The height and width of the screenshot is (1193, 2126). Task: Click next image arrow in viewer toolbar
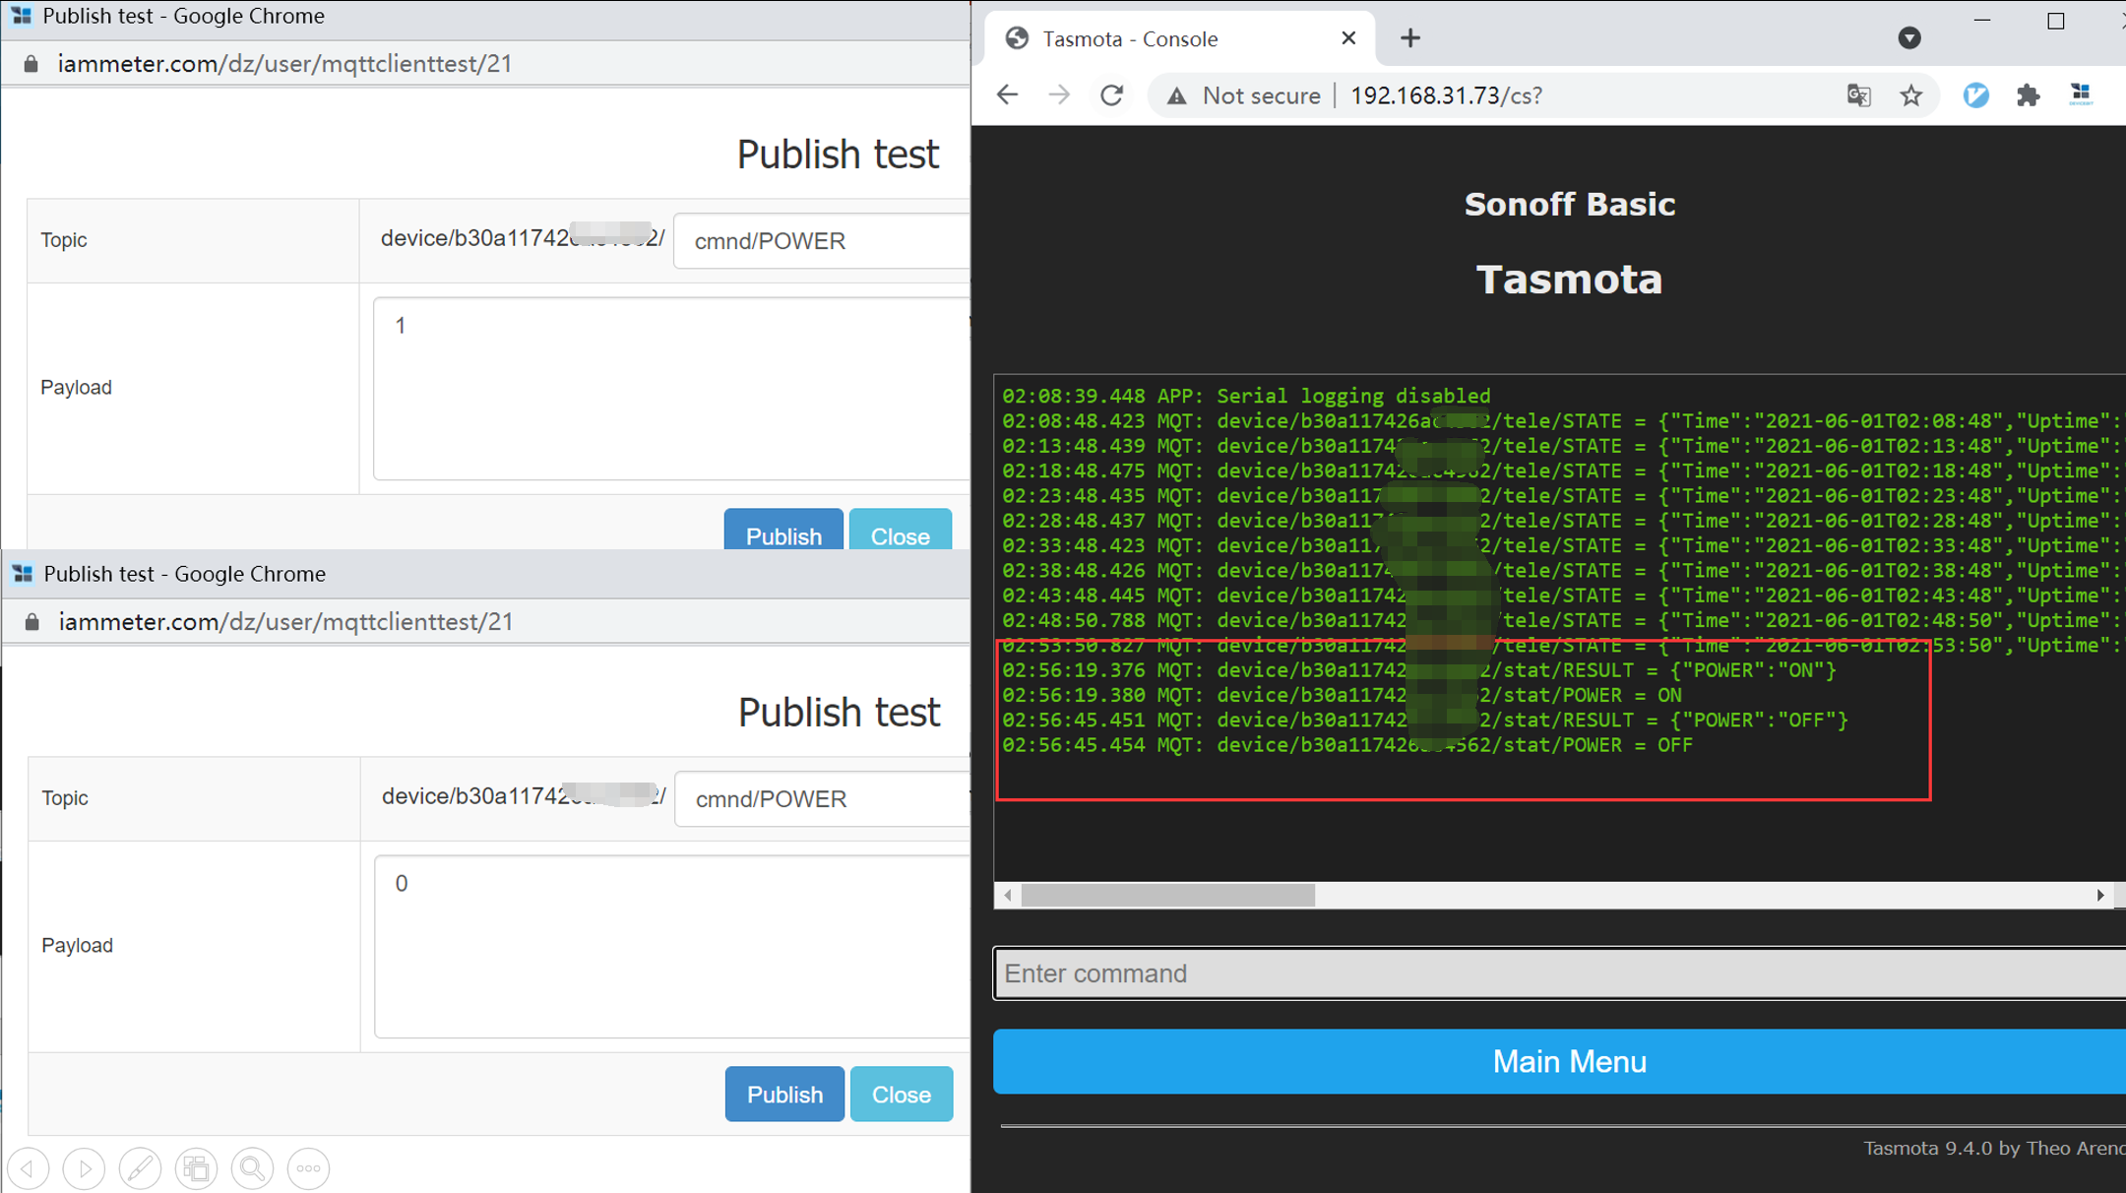pyautogui.click(x=85, y=1168)
